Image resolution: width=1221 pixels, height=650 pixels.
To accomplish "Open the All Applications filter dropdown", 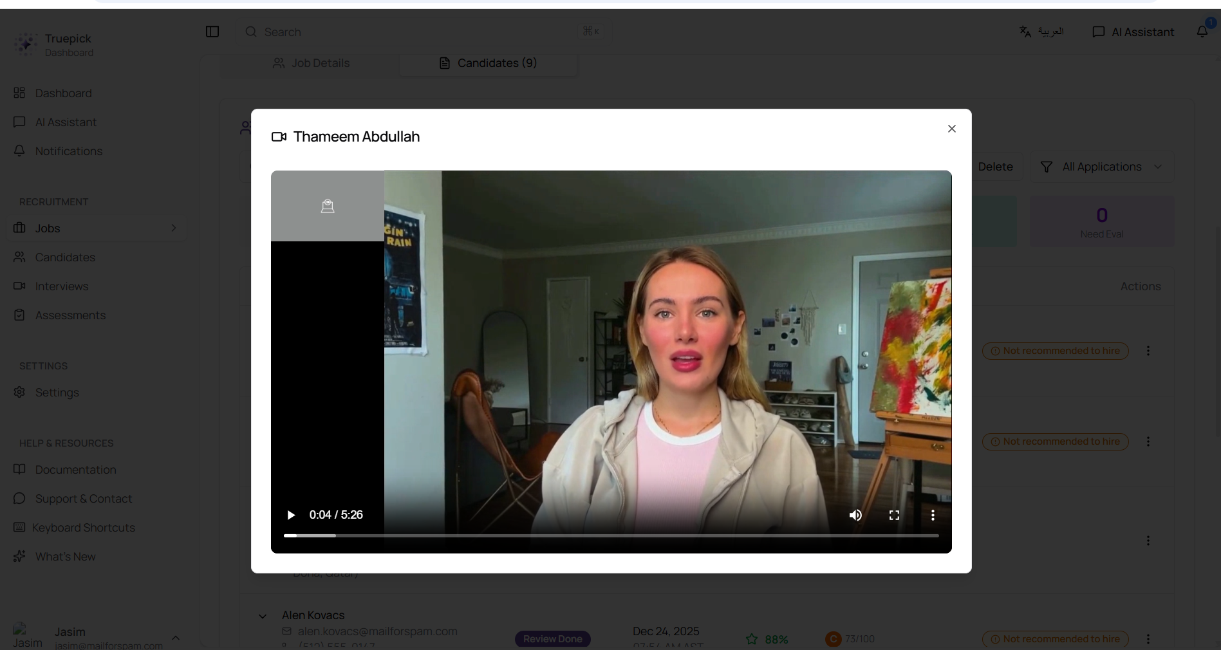I will 1101,167.
